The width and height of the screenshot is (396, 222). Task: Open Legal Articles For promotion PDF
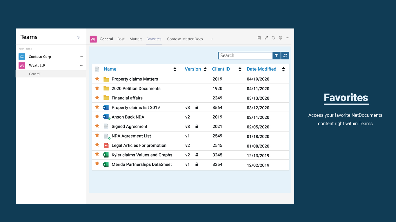(139, 145)
